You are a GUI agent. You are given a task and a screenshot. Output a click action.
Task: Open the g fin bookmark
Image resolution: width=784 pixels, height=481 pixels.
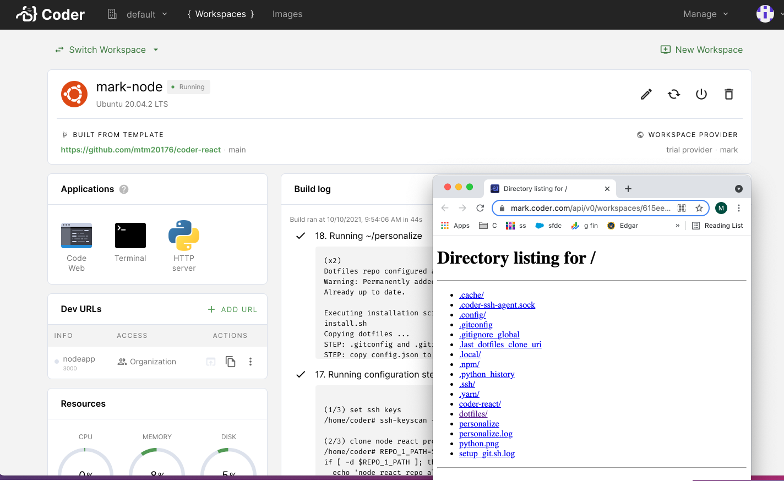coord(584,226)
